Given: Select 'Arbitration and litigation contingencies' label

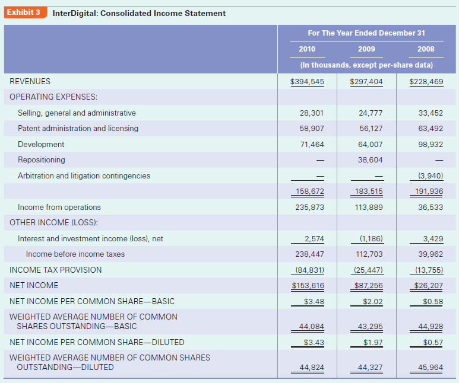Looking at the screenshot, I should (x=84, y=175).
